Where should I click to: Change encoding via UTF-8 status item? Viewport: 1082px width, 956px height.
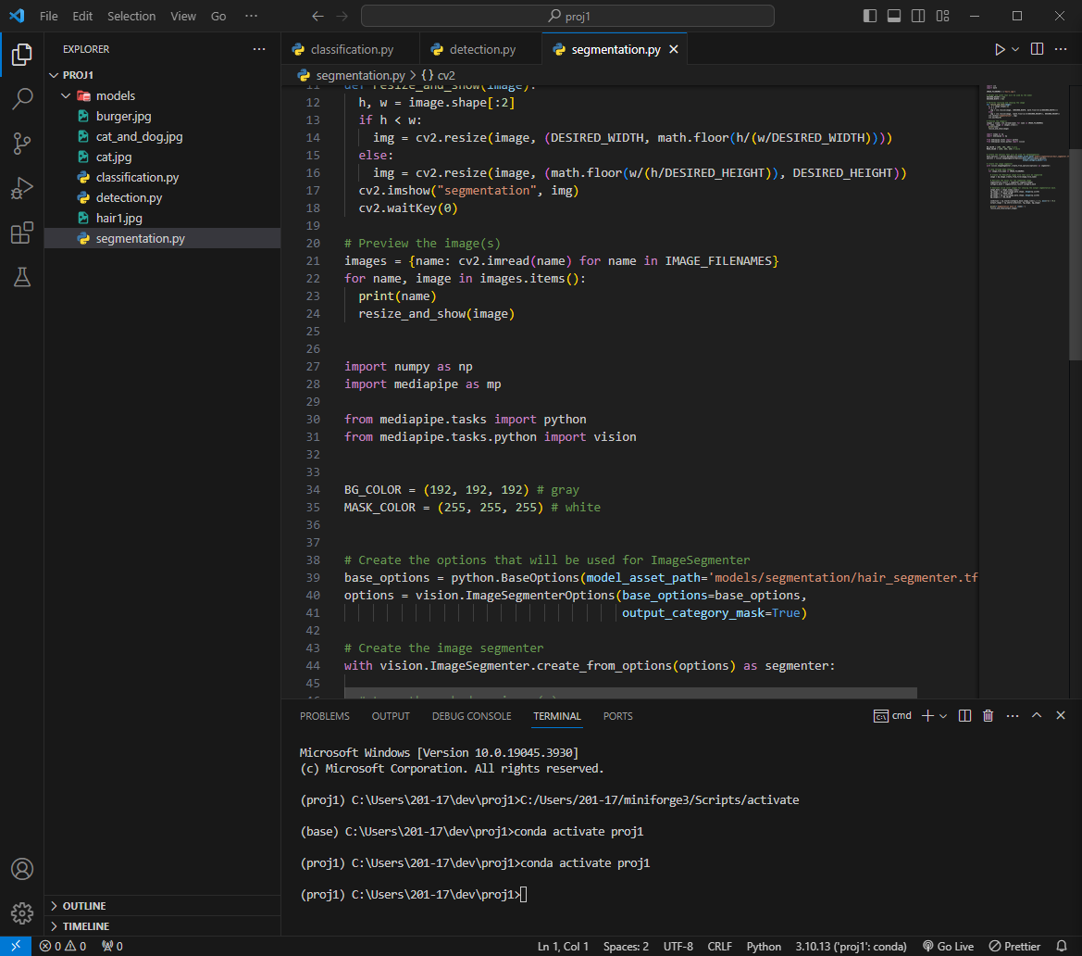click(678, 947)
